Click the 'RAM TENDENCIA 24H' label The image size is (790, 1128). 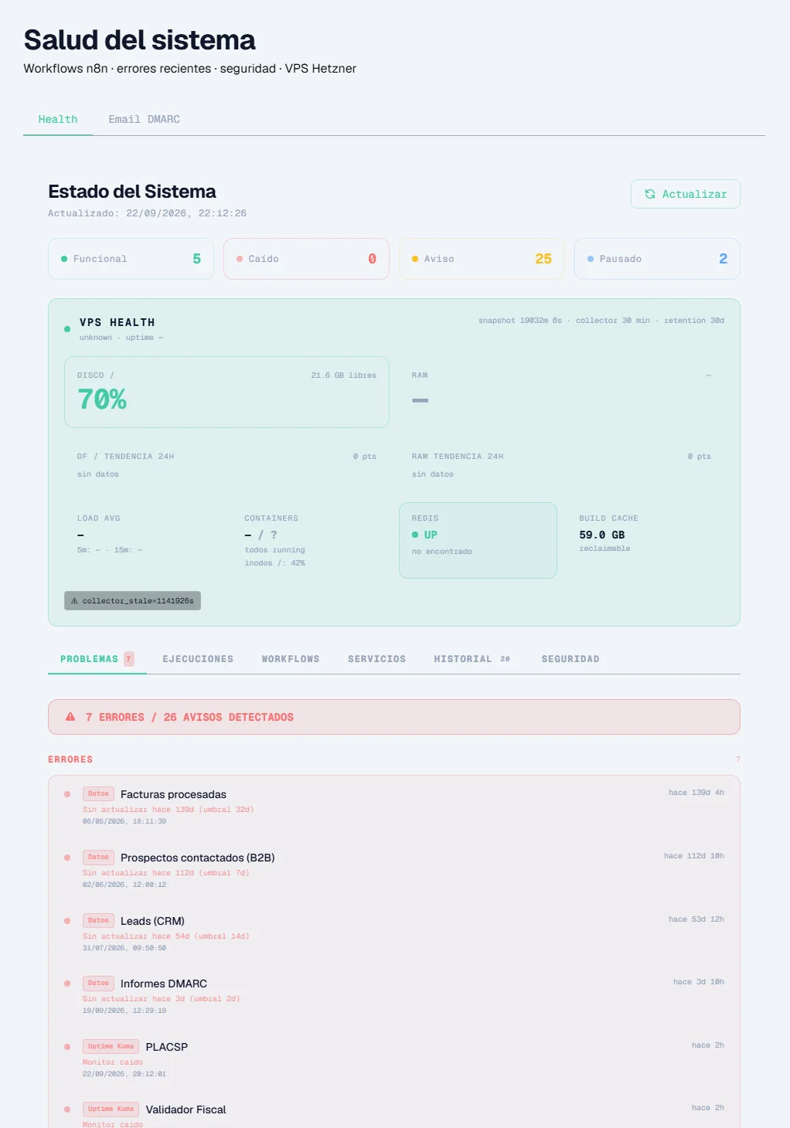(x=458, y=457)
